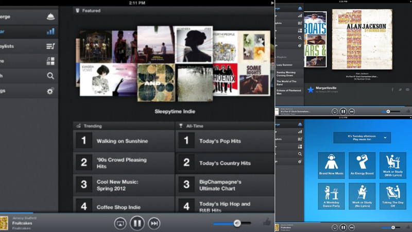Thumbs-up the song on Alan Jackson screen
The height and width of the screenshot is (232, 412).
point(408,111)
